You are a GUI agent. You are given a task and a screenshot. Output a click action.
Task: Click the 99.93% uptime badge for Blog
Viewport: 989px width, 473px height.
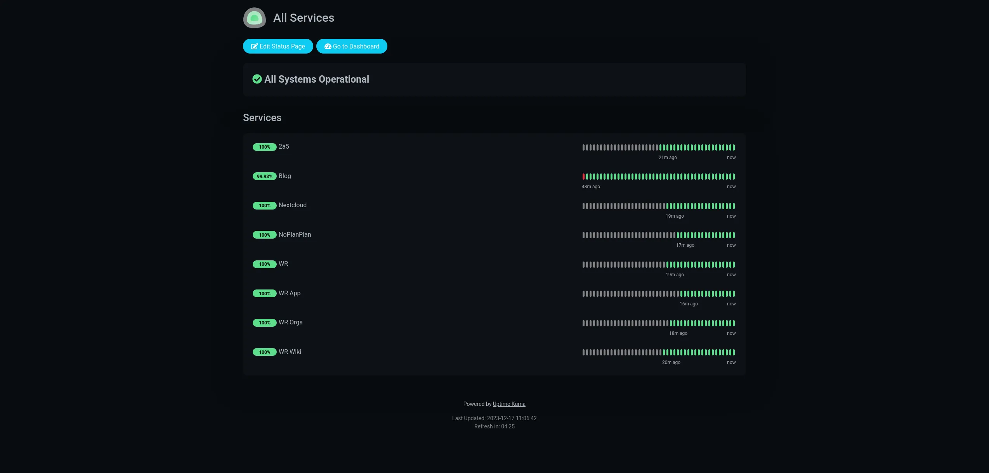(x=264, y=176)
